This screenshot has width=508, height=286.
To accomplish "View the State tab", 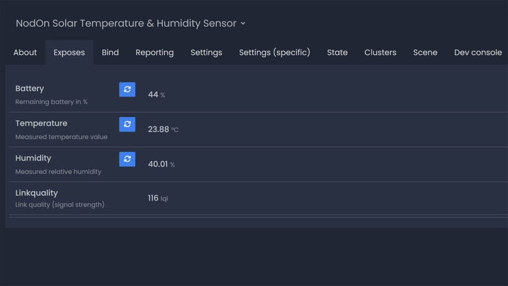I will tap(337, 52).
